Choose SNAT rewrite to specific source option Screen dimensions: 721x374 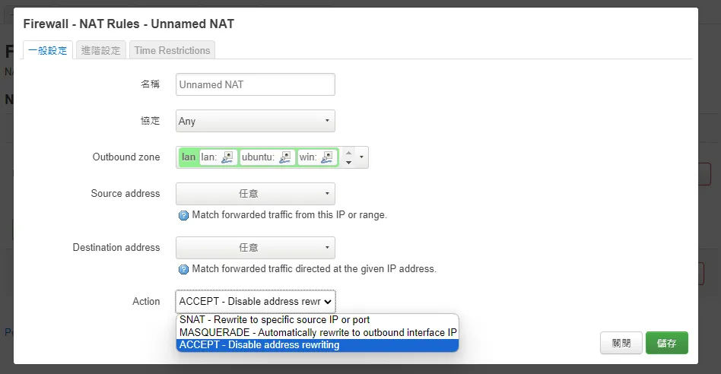(x=275, y=320)
